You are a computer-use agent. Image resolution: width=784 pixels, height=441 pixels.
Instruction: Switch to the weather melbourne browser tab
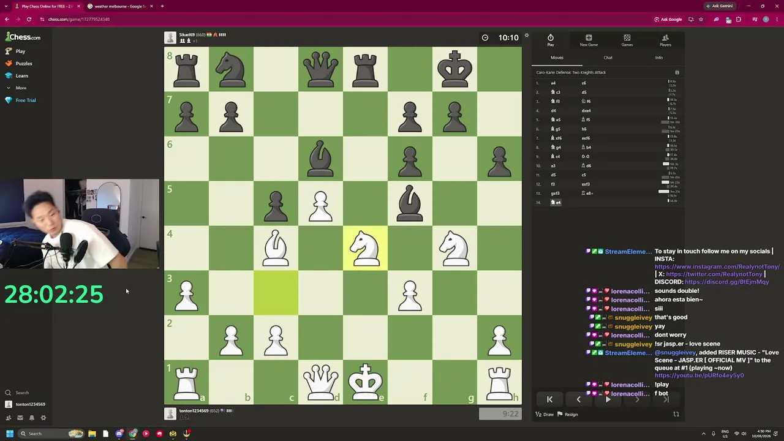tap(120, 6)
